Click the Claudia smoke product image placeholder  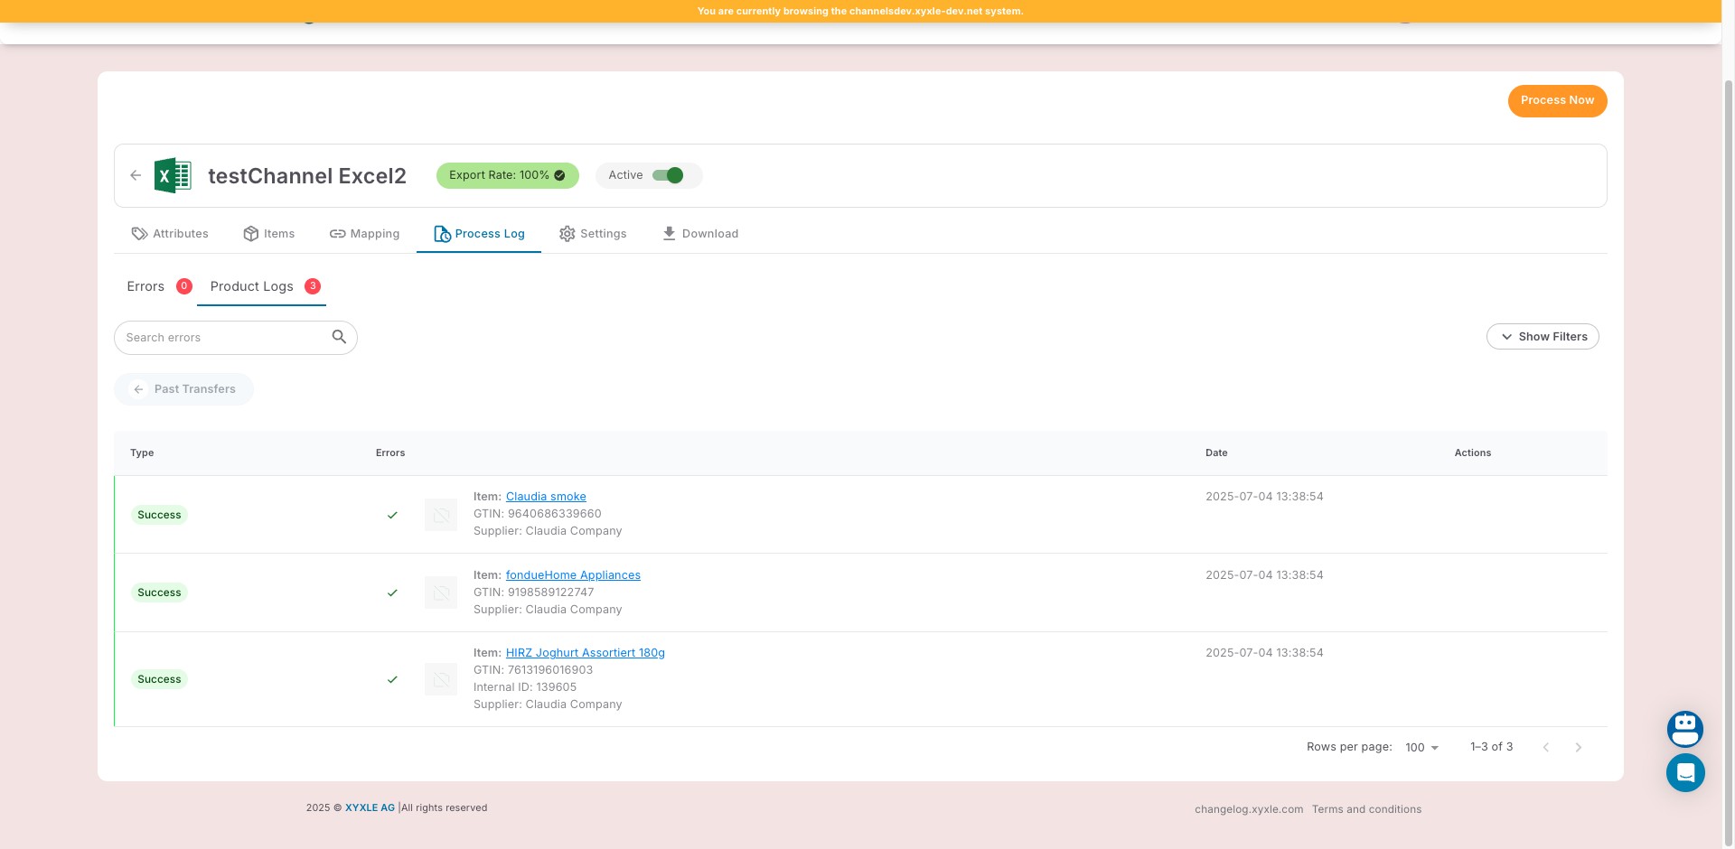coord(441,515)
